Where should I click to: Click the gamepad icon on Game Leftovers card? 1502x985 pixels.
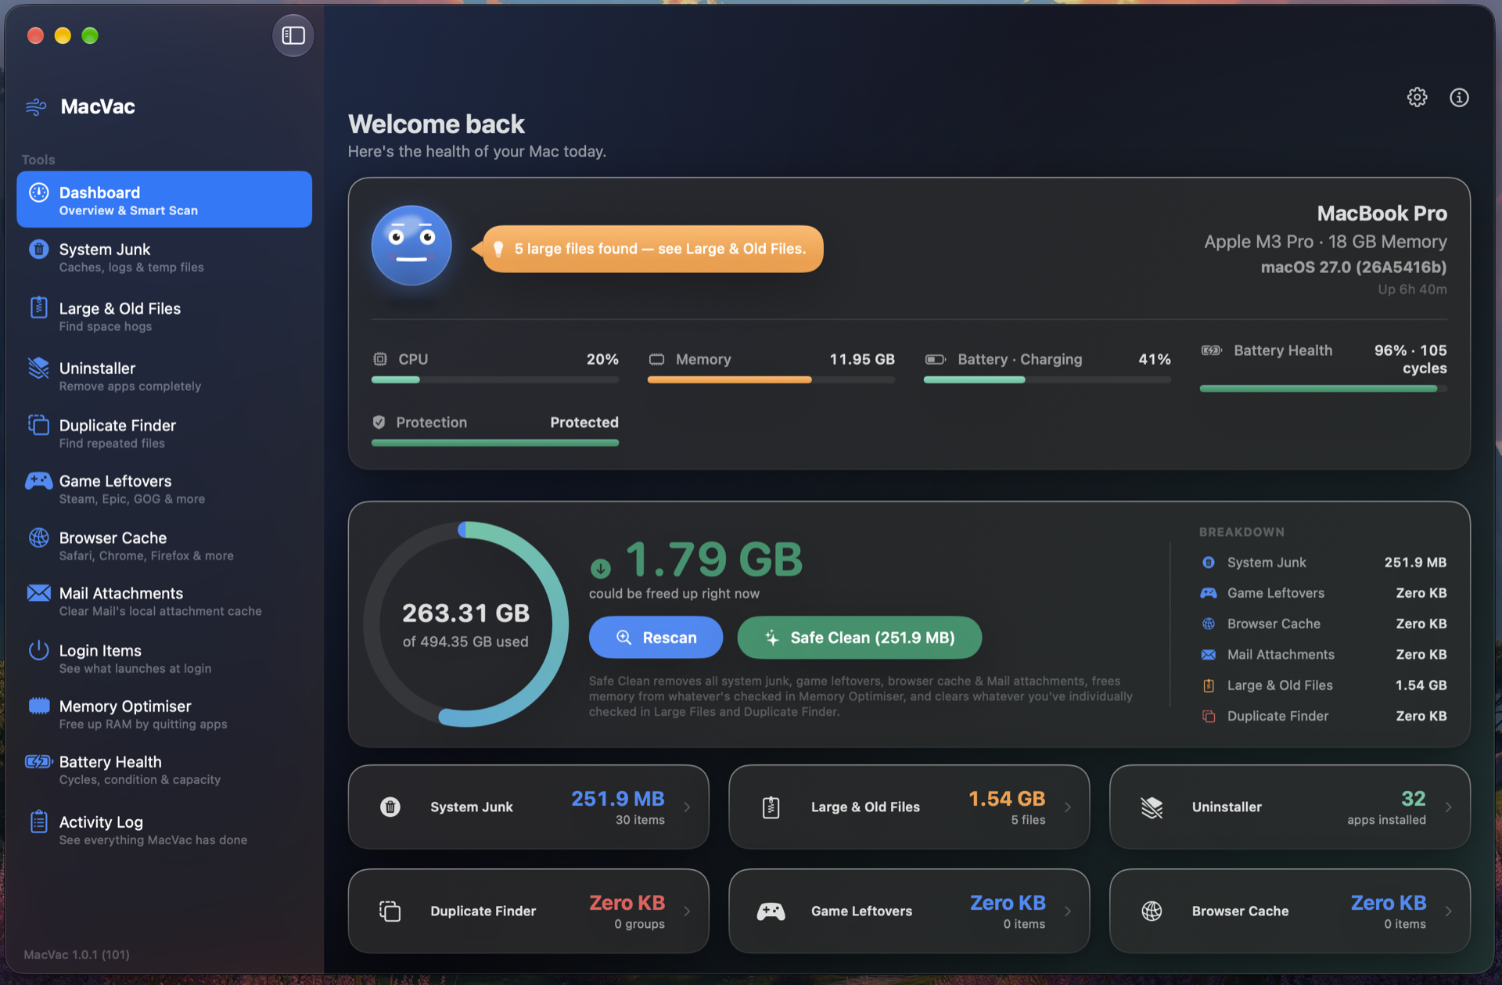click(771, 911)
